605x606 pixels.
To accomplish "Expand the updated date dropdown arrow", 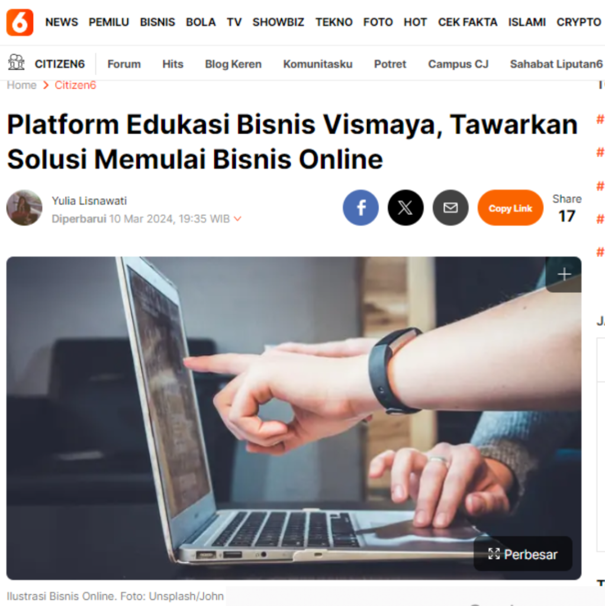I will 238,219.
